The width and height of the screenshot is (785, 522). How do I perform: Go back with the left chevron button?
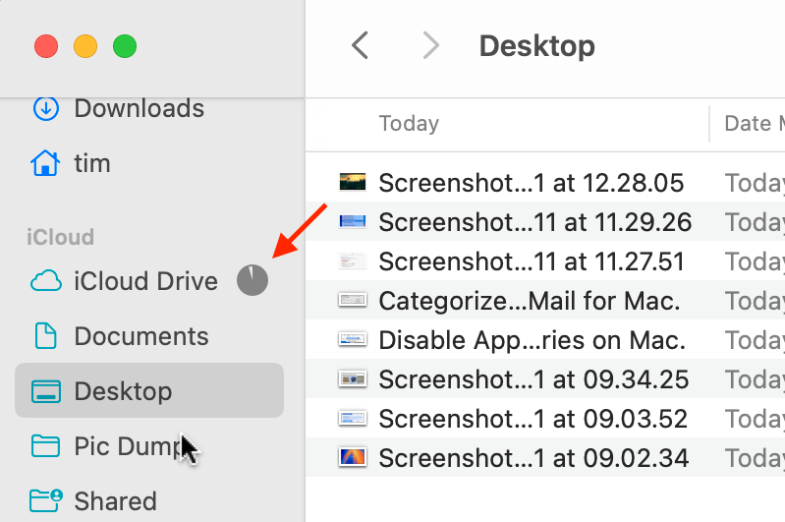click(x=361, y=45)
